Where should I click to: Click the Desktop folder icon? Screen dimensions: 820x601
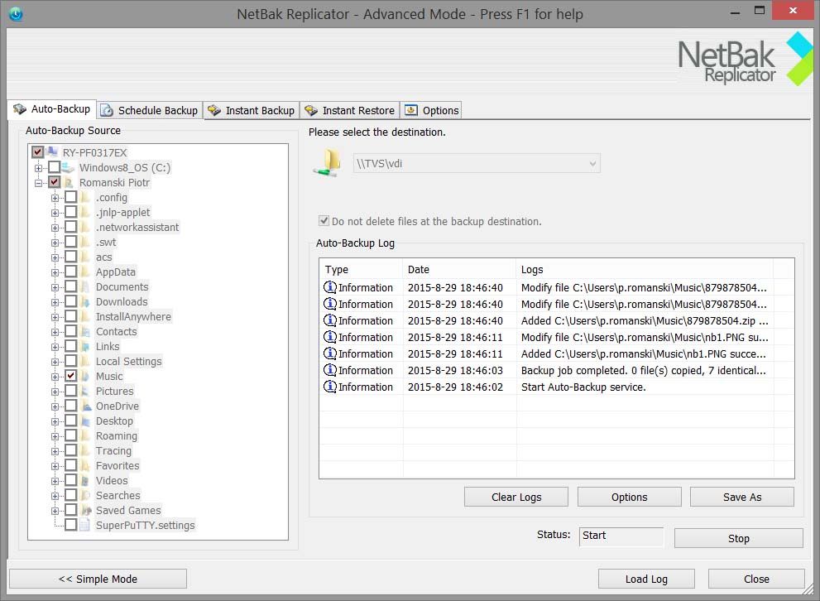click(86, 421)
